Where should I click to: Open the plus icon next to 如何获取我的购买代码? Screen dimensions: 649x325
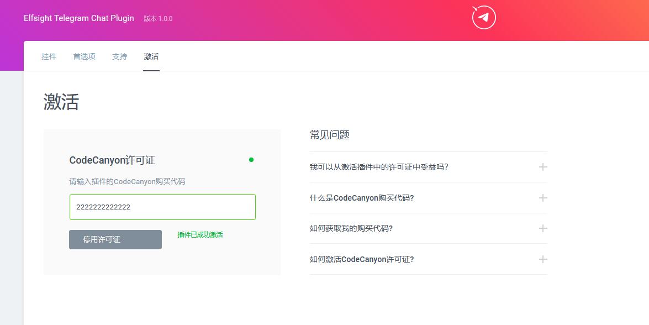tap(542, 228)
